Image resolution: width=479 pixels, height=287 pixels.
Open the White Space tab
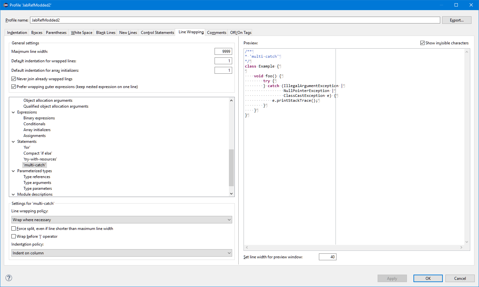click(82, 33)
